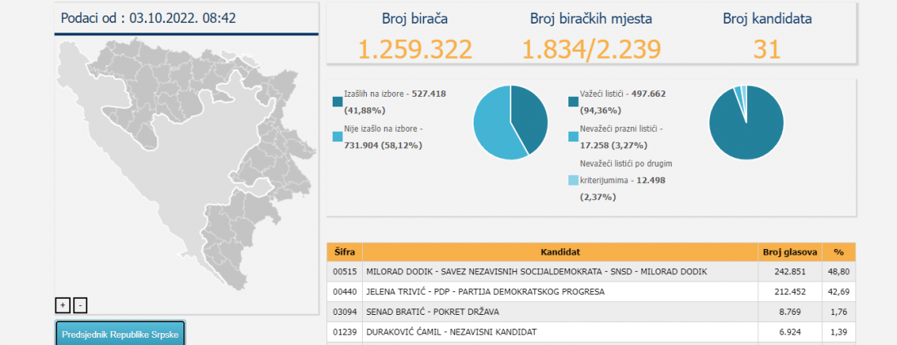
Task: Click the map zoom out minus button
Action: pos(80,305)
